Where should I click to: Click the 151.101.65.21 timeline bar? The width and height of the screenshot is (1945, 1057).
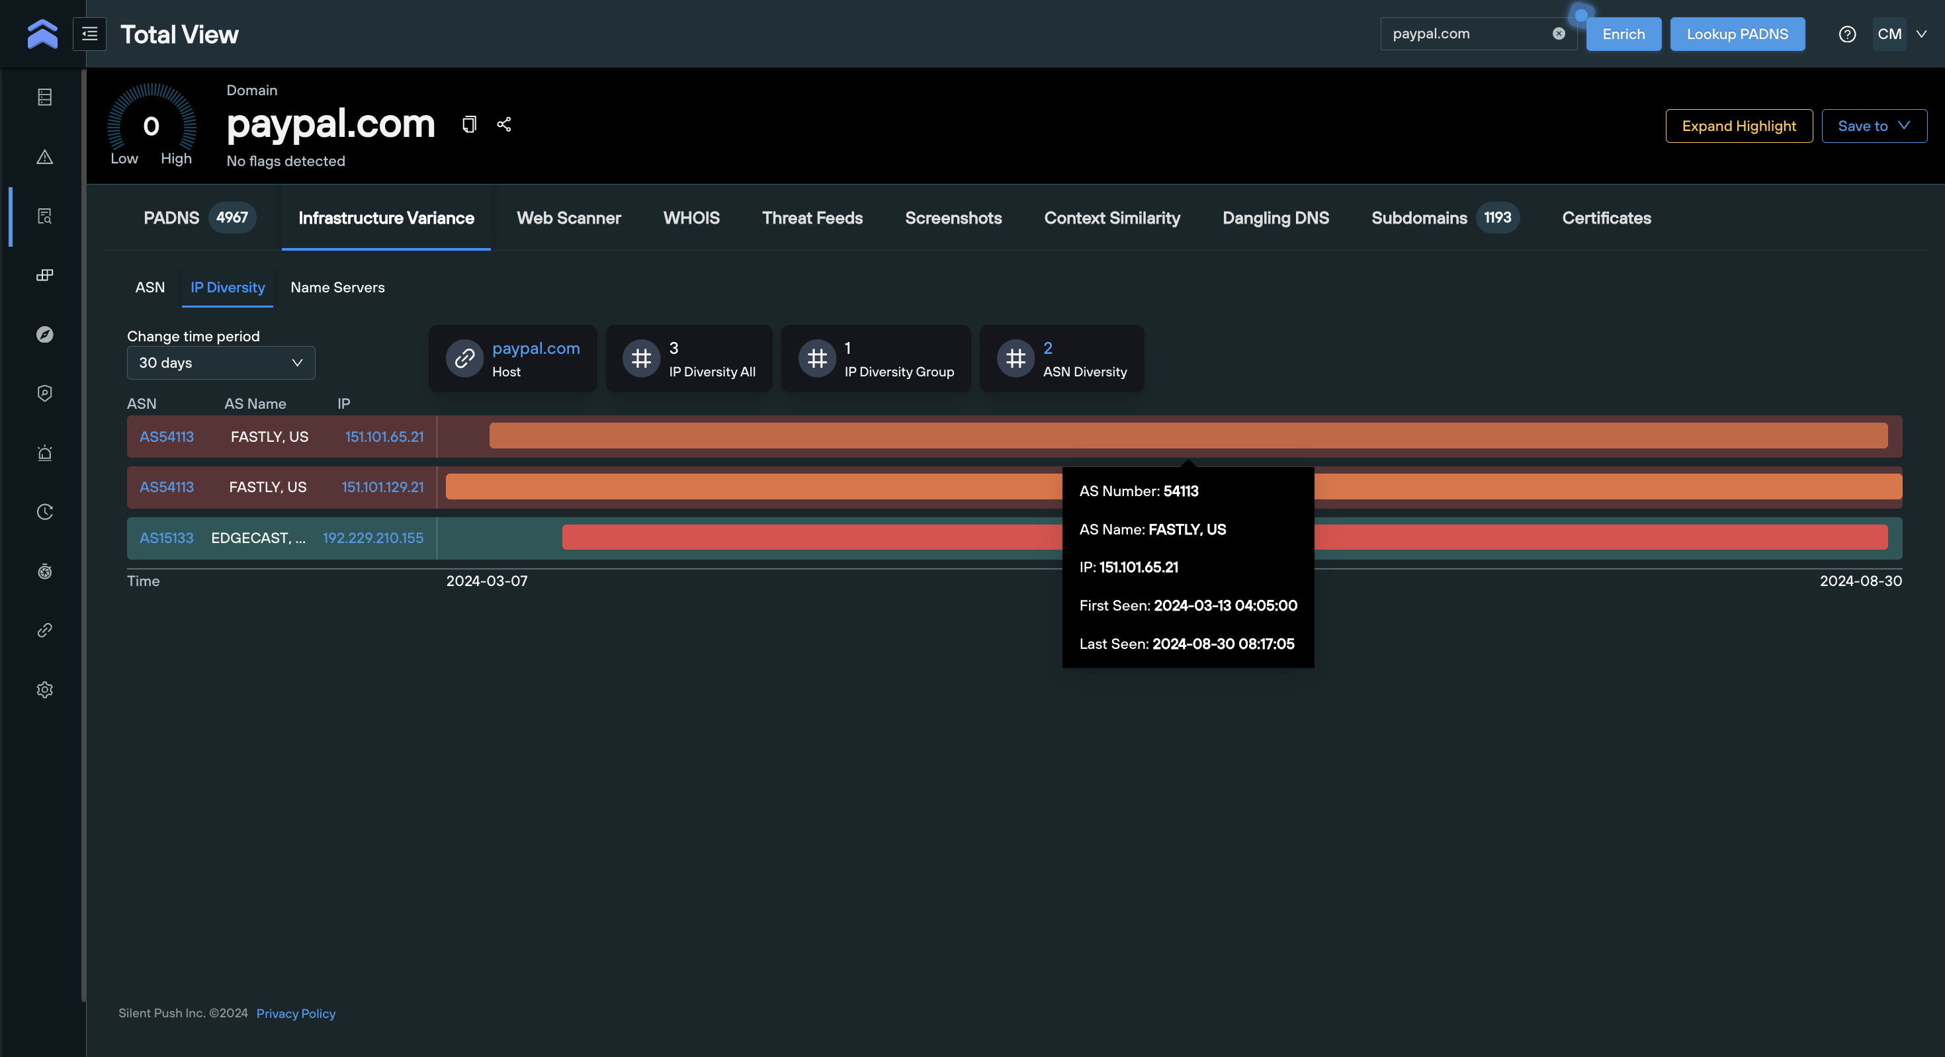tap(1188, 436)
